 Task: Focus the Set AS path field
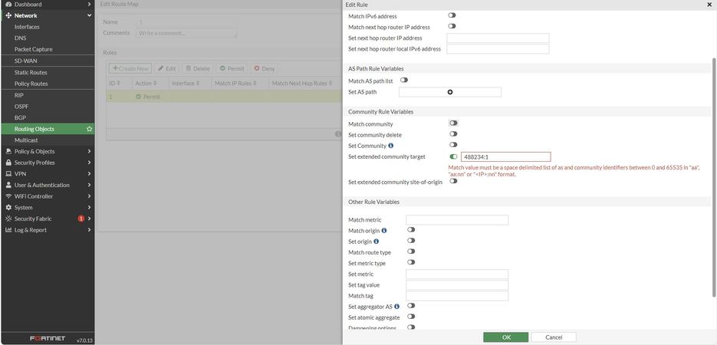pos(450,92)
